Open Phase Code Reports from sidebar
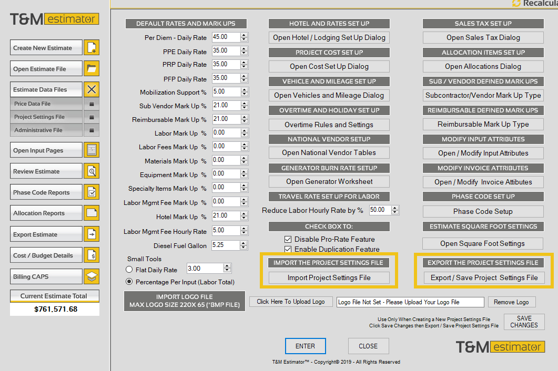 tap(46, 192)
